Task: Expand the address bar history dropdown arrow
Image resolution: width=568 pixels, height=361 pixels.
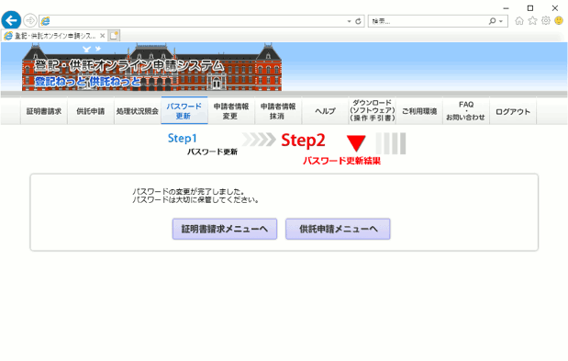Action: pos(349,21)
